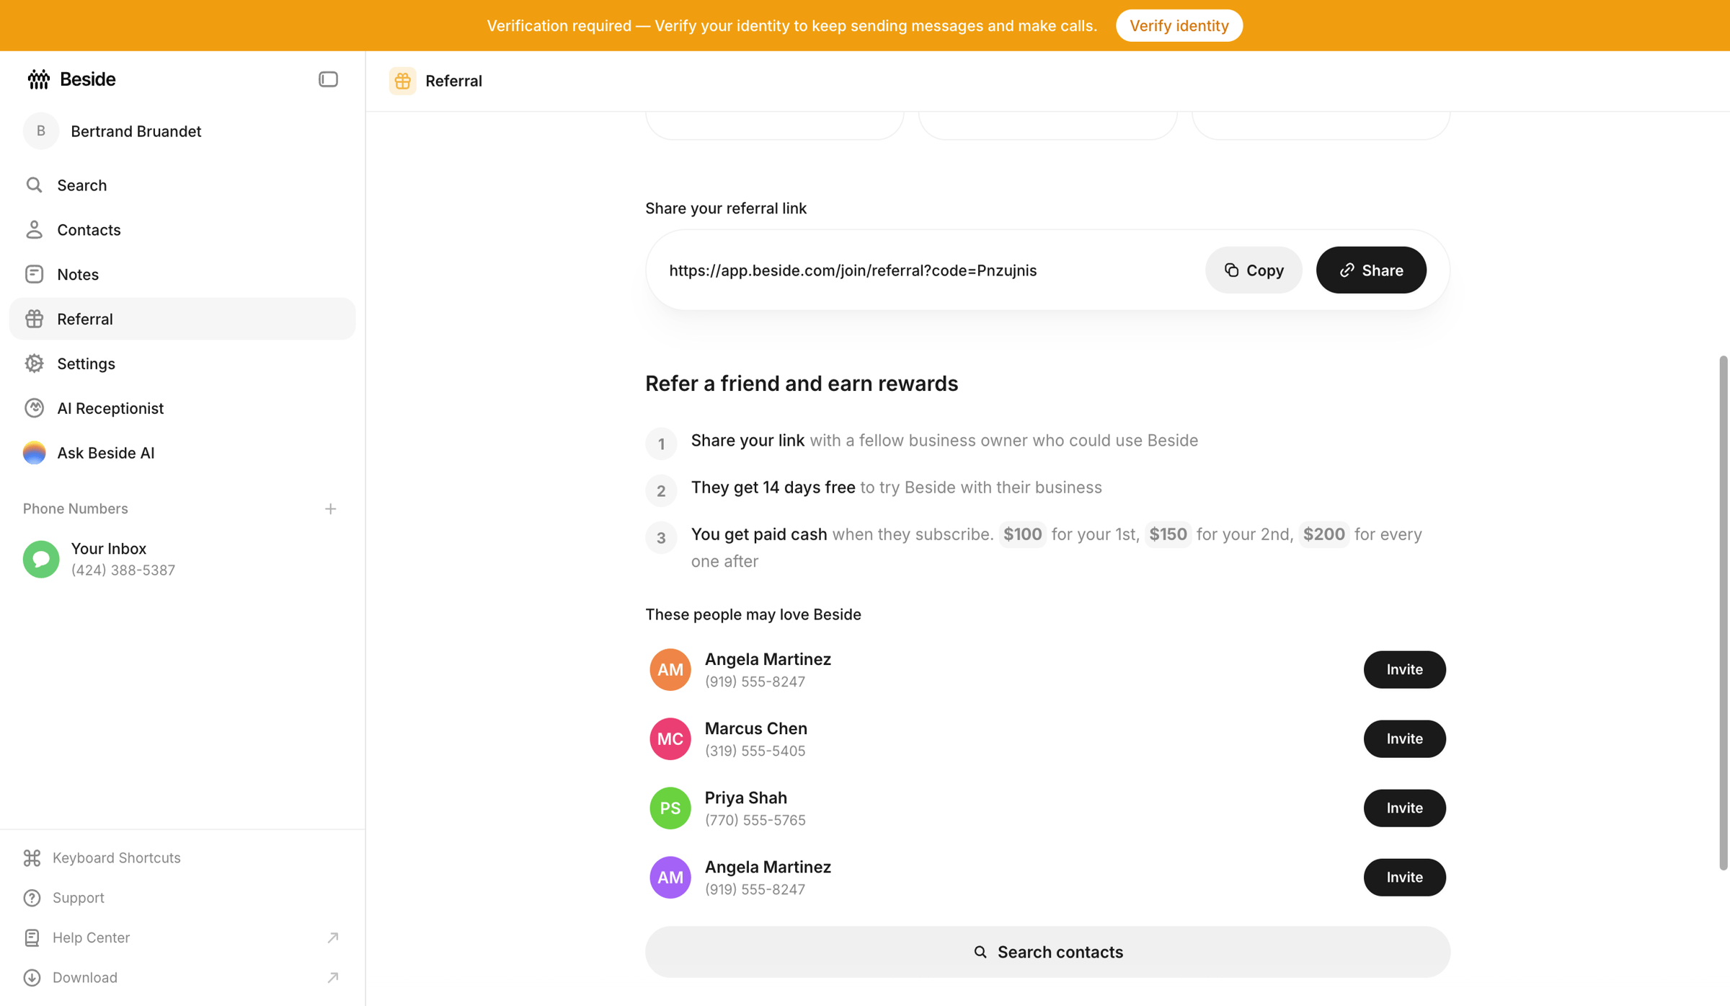Invite the last Angela Martinez in list
This screenshot has height=1006, width=1730.
coord(1404,877)
